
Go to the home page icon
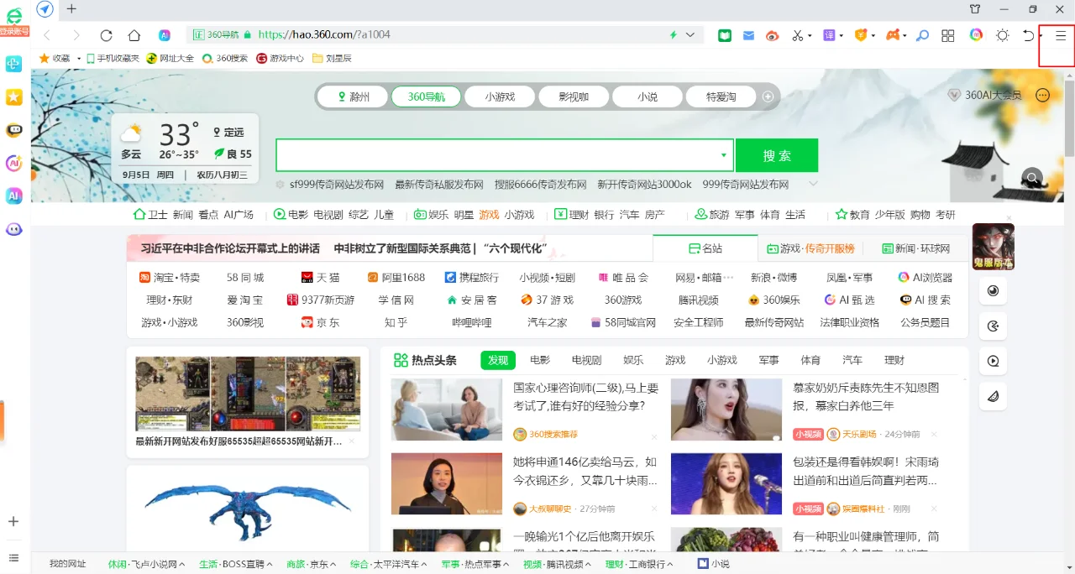click(134, 35)
